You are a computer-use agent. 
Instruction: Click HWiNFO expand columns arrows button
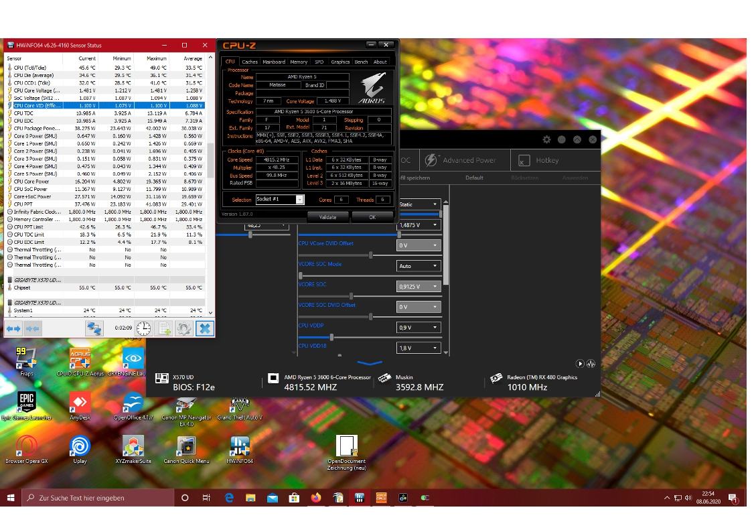click(13, 328)
